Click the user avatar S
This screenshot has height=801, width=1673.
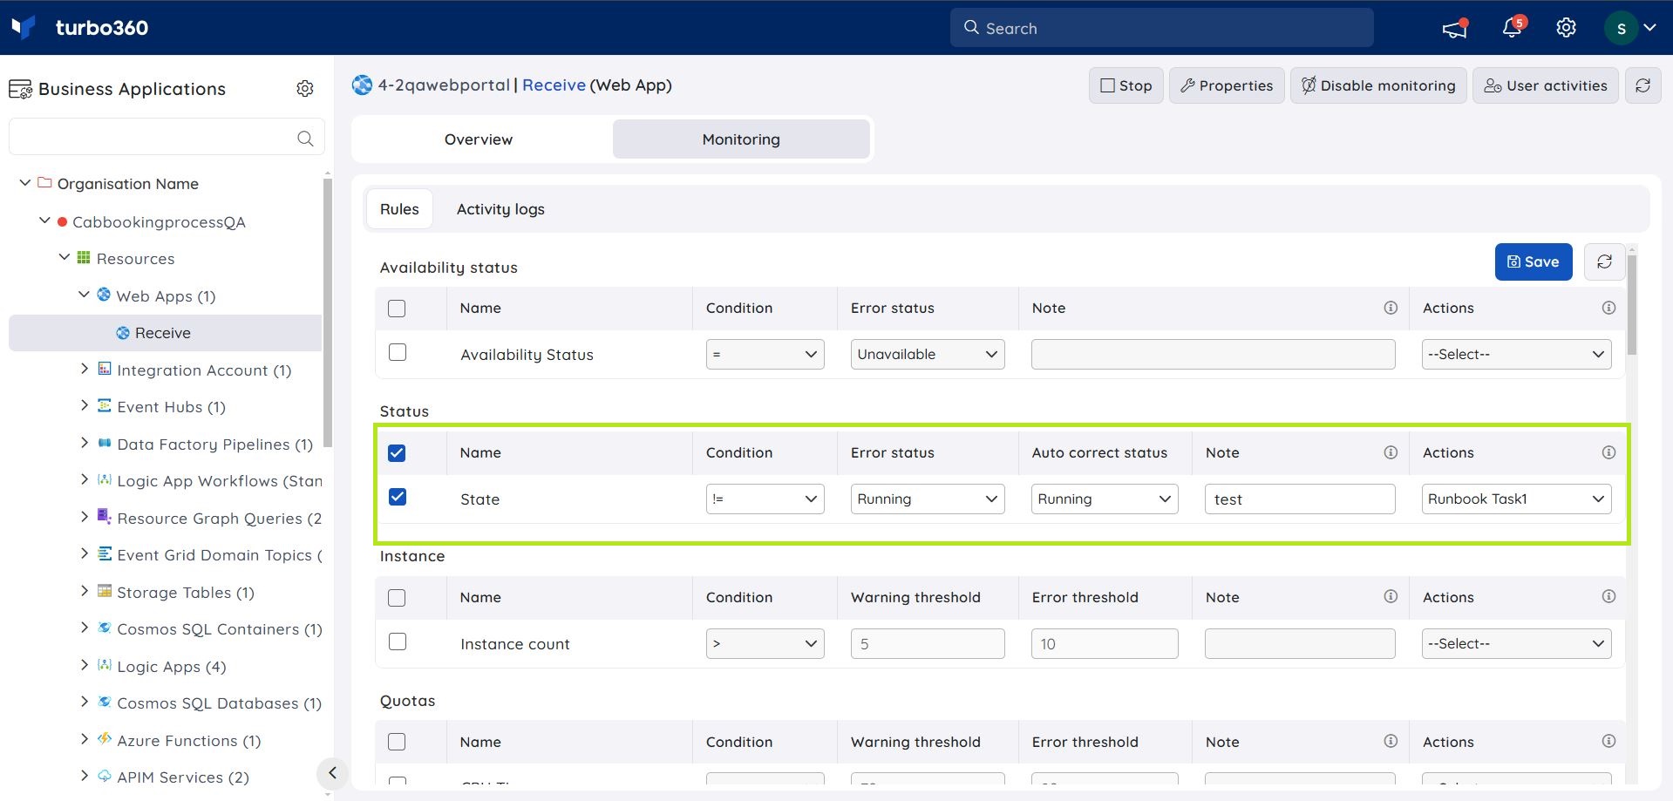click(x=1621, y=28)
